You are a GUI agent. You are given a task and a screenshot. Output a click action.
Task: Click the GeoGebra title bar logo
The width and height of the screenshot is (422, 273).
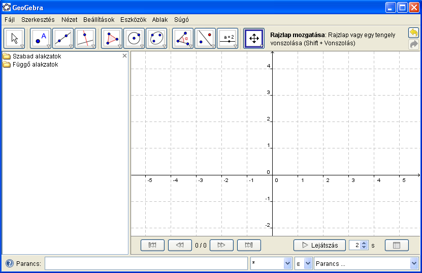6,7
